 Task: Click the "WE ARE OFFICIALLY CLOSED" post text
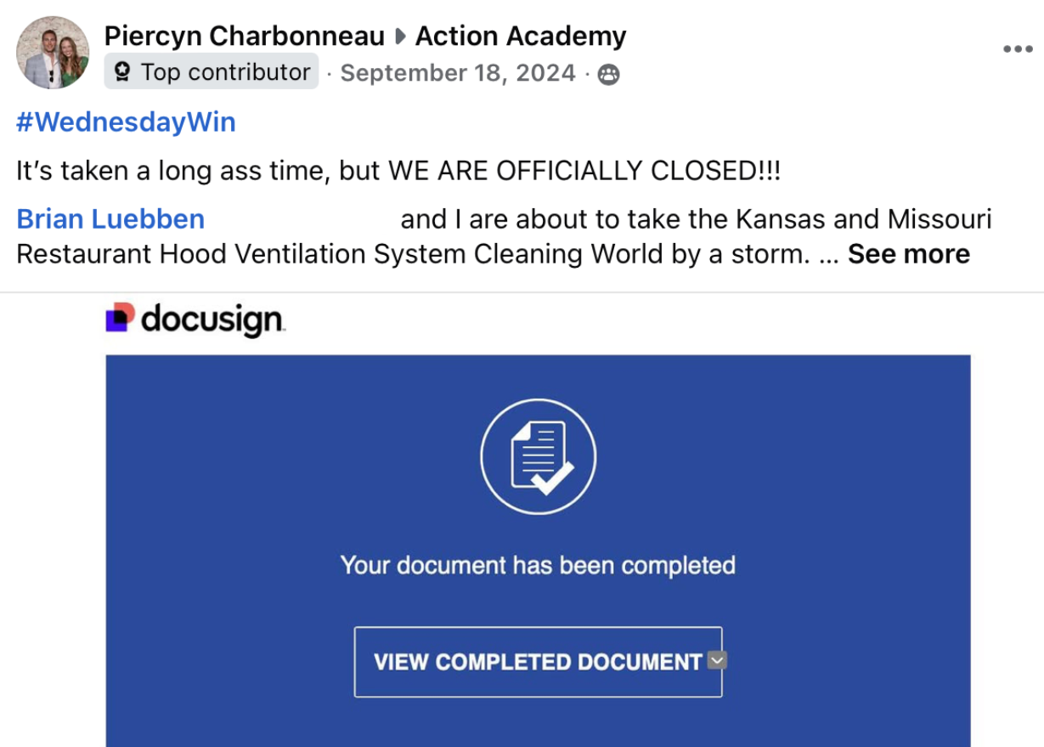click(584, 171)
